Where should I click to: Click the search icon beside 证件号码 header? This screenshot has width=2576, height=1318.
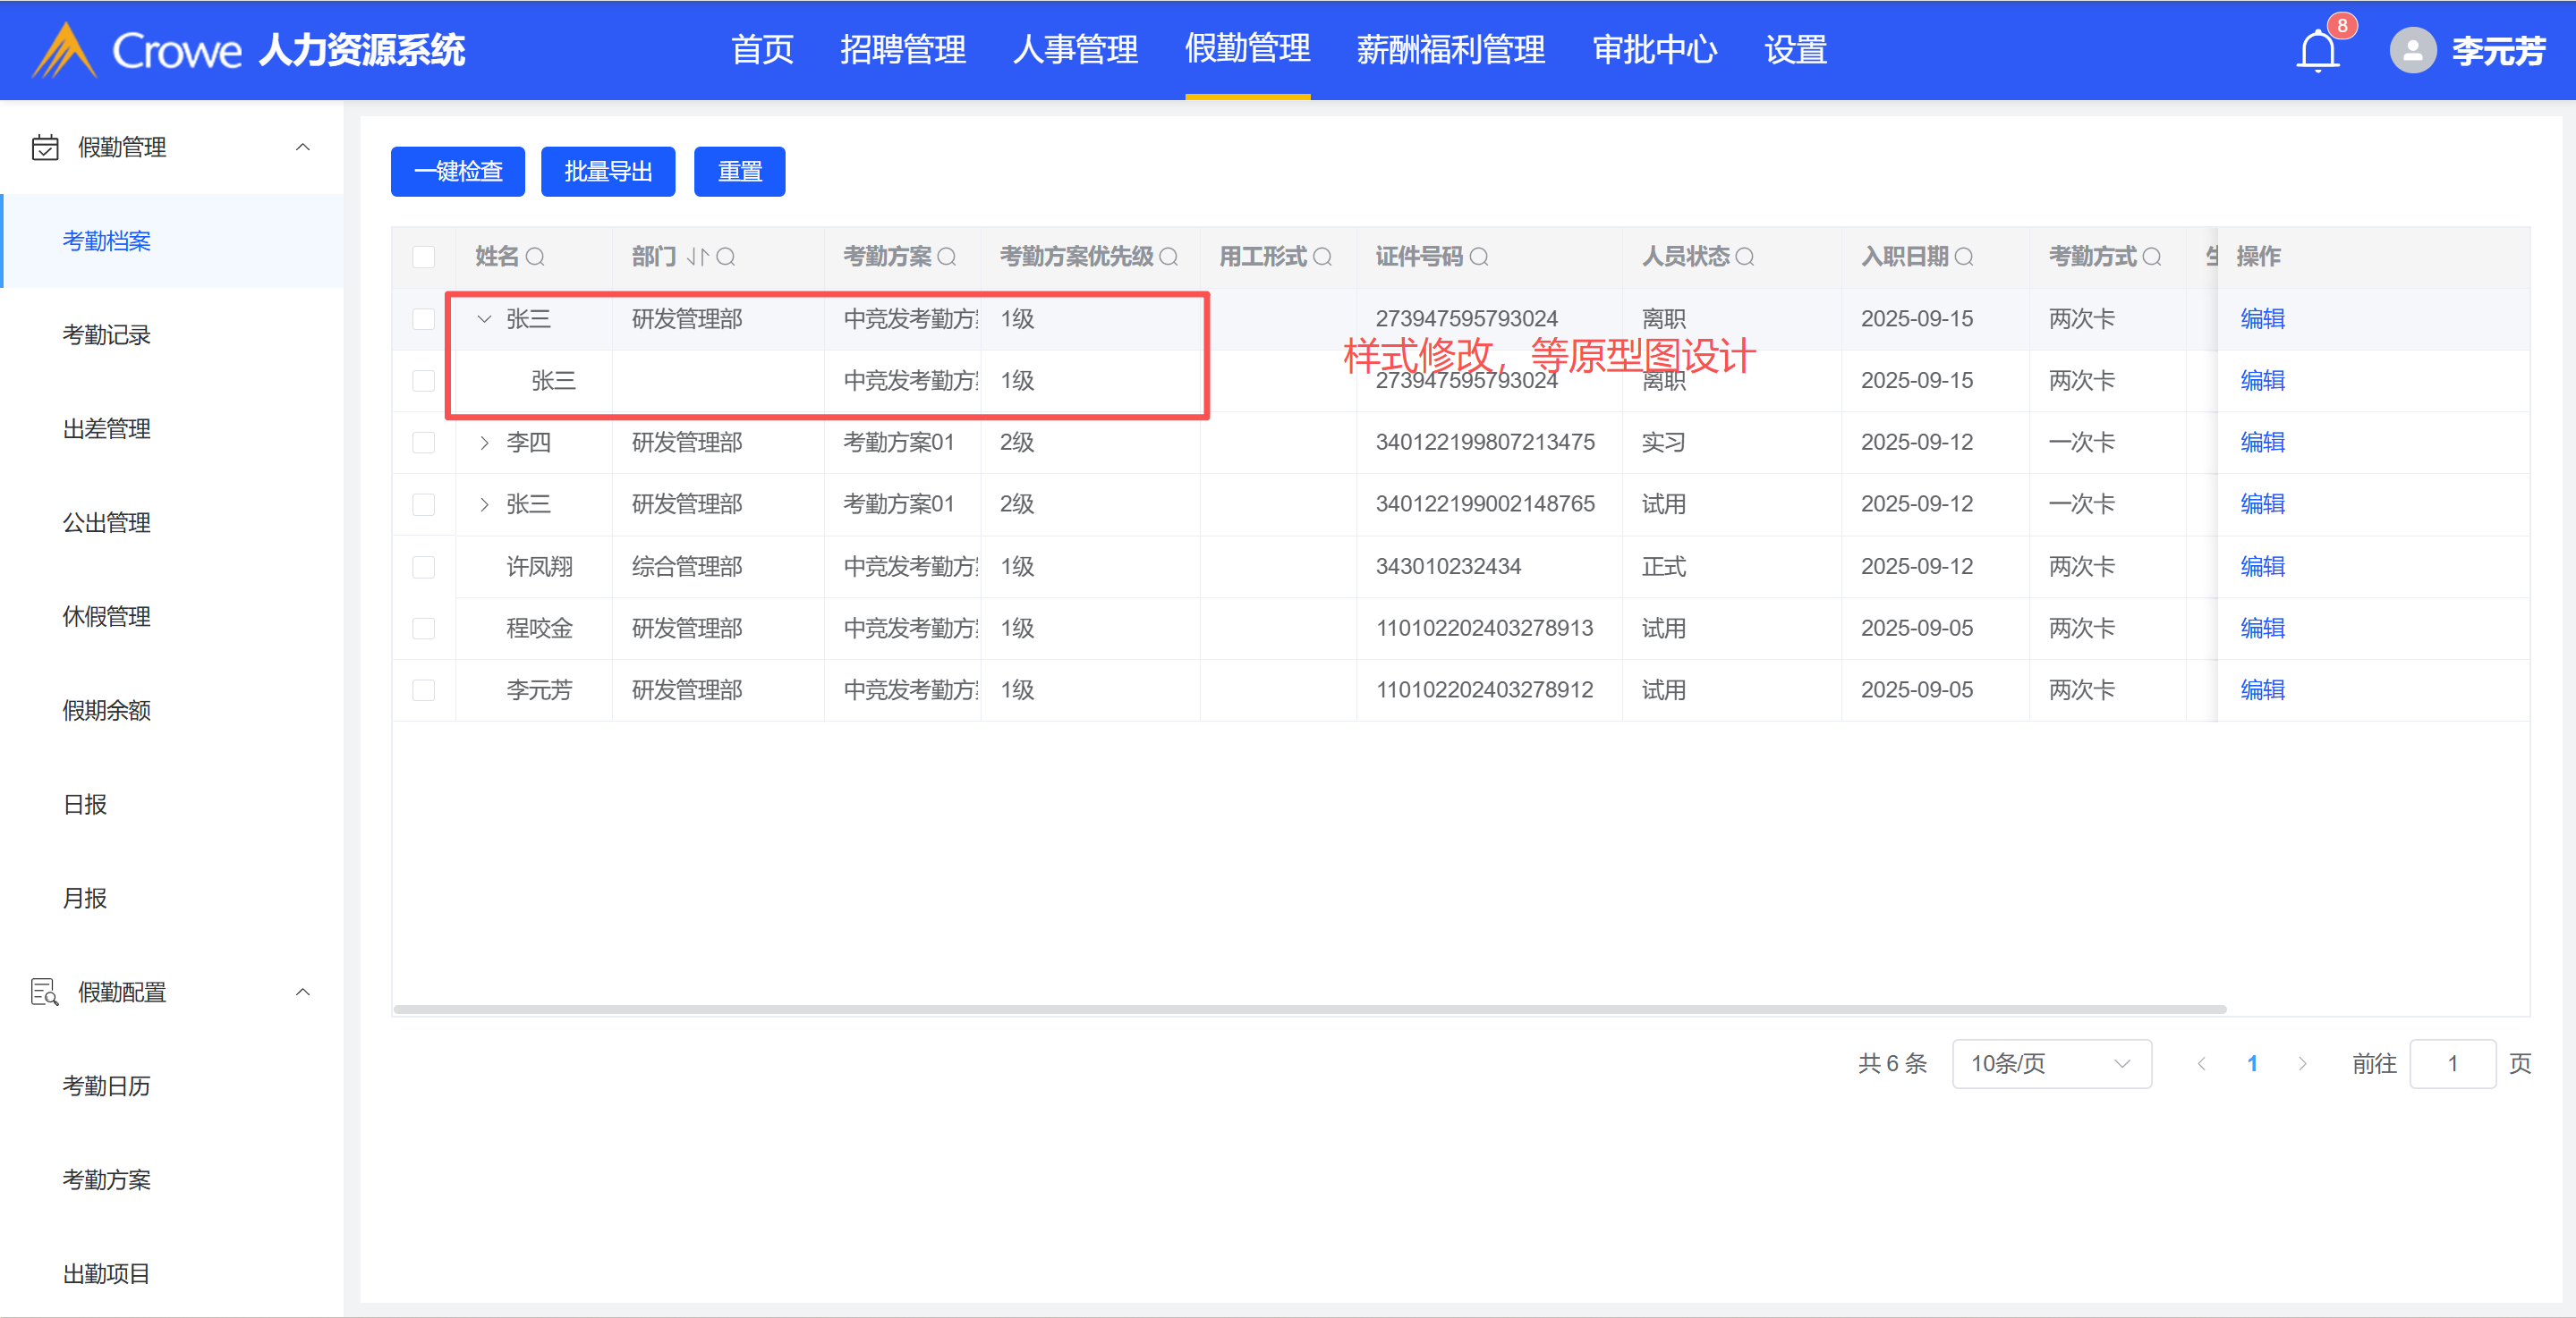(1479, 257)
